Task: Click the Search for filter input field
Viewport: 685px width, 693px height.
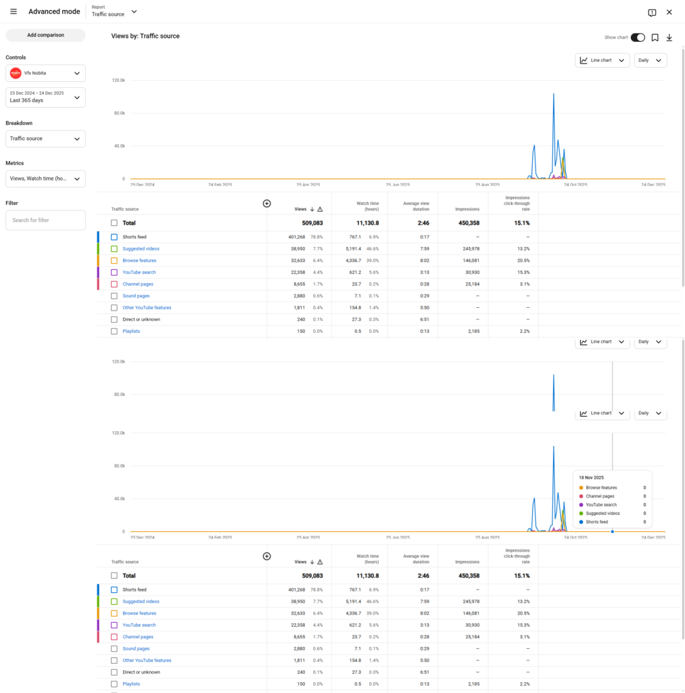Action: 45,220
